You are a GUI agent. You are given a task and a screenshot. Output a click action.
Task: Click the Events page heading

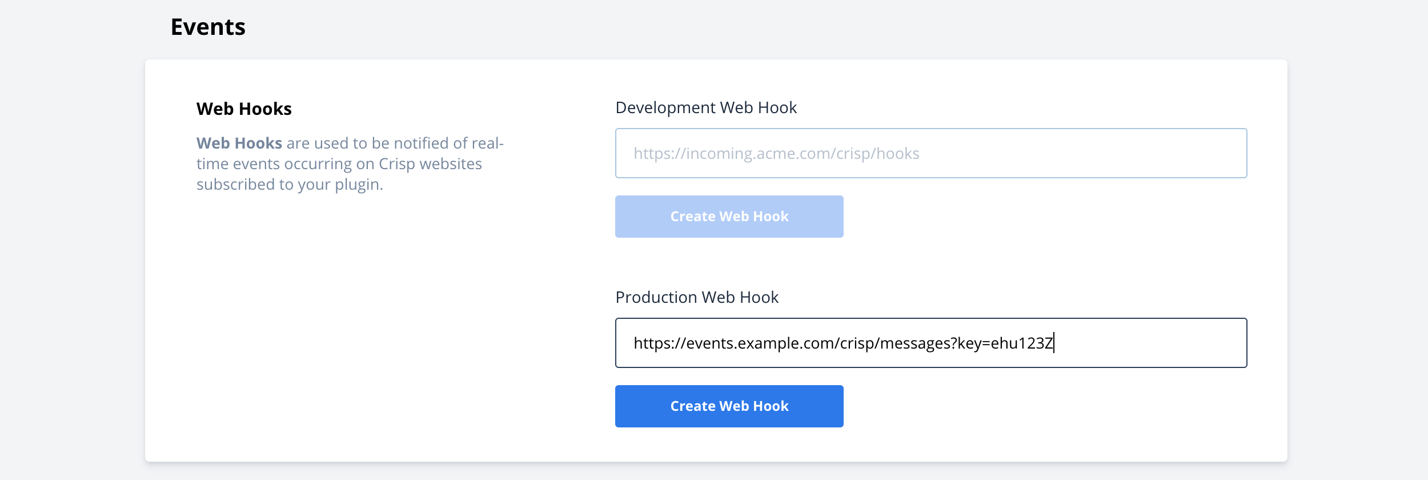coord(208,27)
